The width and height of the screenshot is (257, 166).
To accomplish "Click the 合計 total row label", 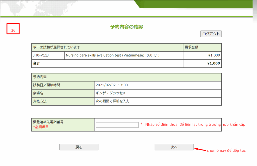I will click(x=36, y=63).
